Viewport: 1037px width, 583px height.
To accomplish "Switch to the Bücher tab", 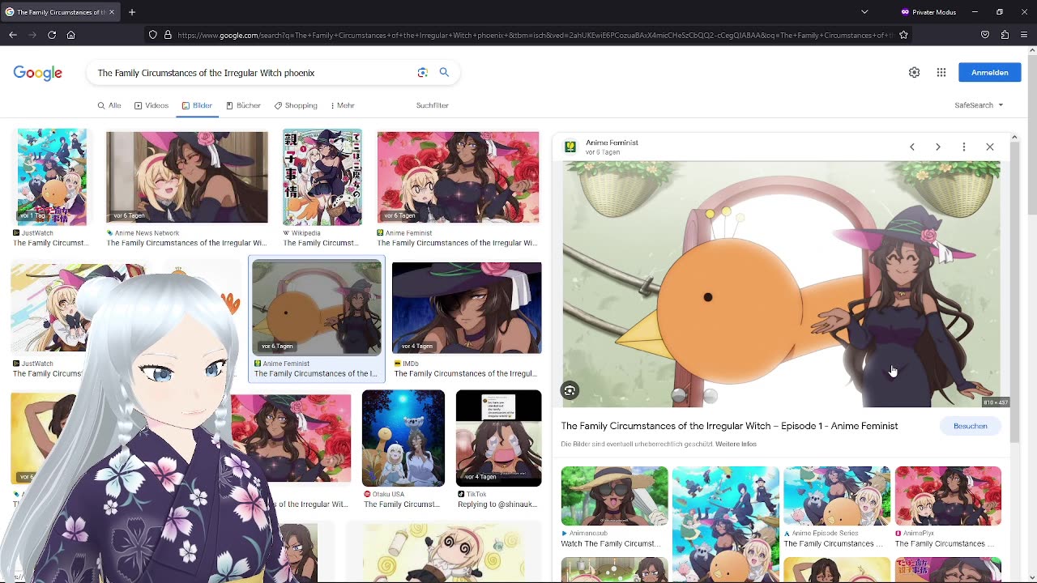I will (x=243, y=105).
